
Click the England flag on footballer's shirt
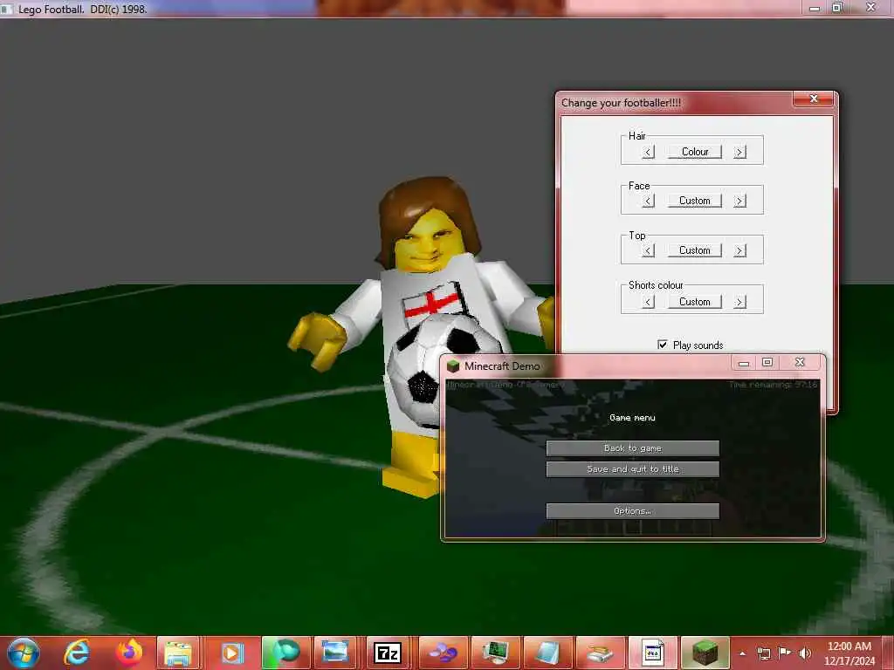pyautogui.click(x=434, y=303)
